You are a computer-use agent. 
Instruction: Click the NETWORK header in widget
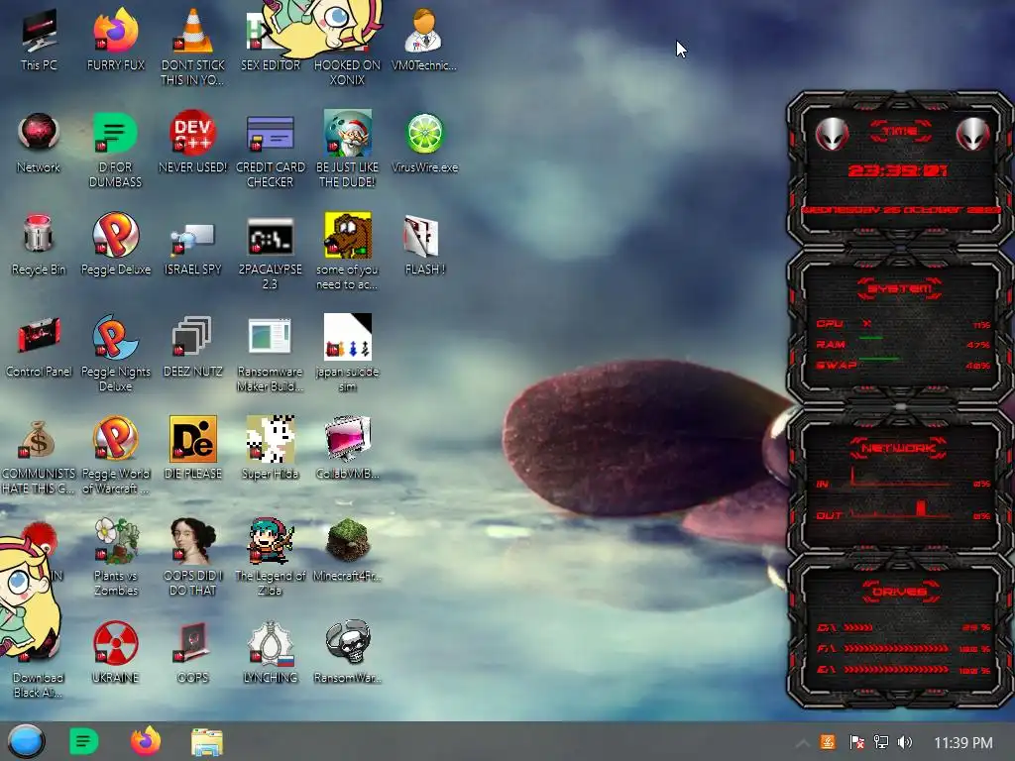[x=898, y=448]
